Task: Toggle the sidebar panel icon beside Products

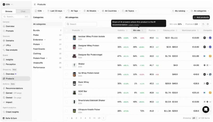Action: click(35, 5)
